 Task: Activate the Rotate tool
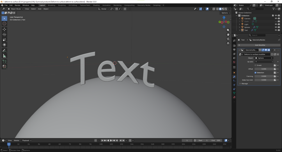[4, 35]
